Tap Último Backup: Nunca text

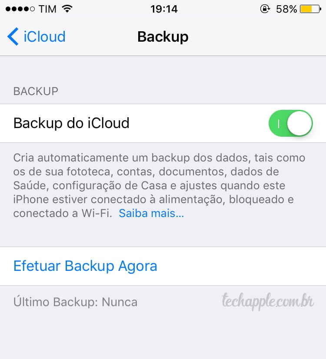(x=76, y=302)
